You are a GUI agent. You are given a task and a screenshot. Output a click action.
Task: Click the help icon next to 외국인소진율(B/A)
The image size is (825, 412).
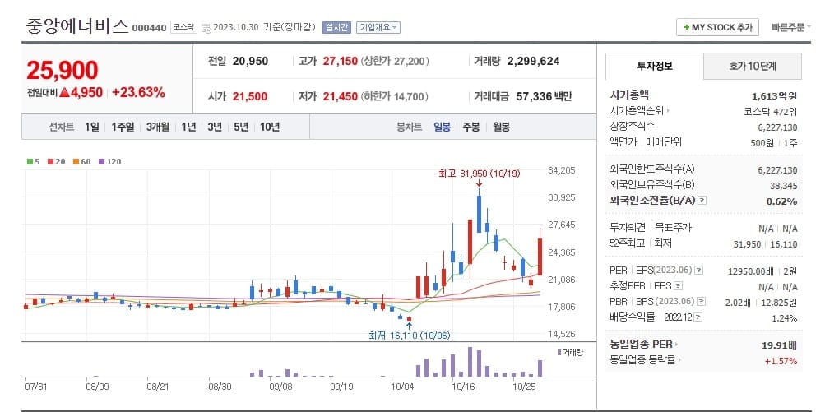point(702,201)
